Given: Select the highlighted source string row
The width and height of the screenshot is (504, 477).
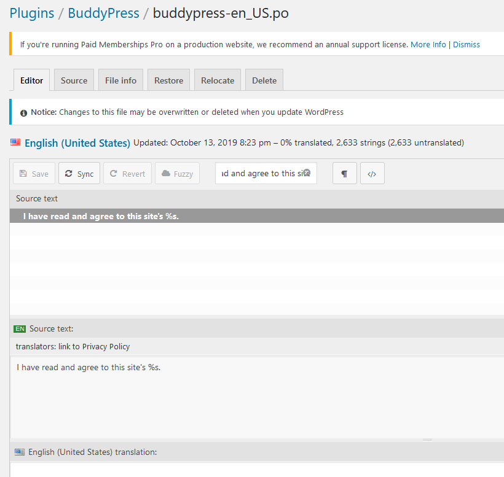Looking at the screenshot, I should (x=257, y=216).
